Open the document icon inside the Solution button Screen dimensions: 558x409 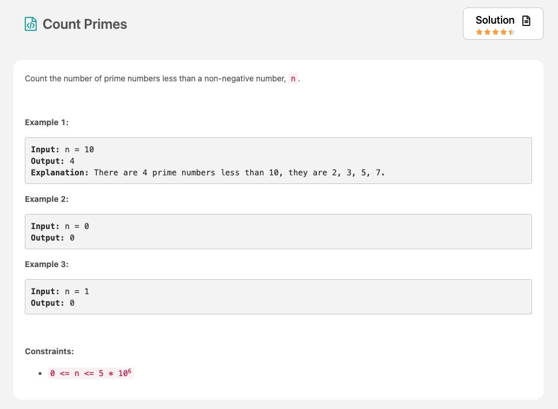(526, 20)
